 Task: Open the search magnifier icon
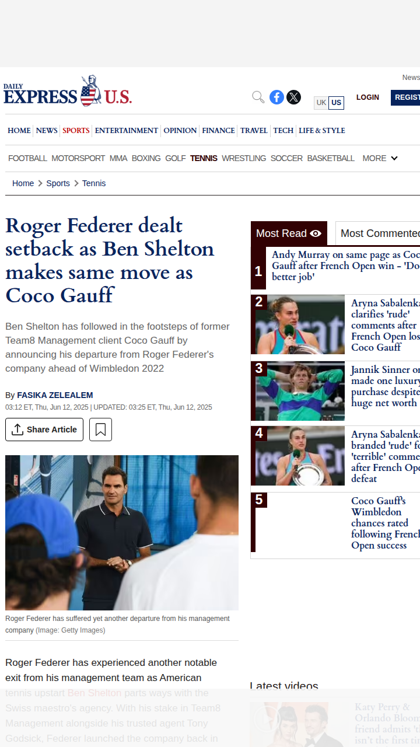pyautogui.click(x=258, y=97)
